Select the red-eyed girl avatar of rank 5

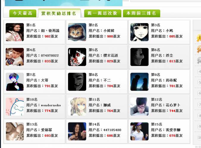click(x=77, y=57)
